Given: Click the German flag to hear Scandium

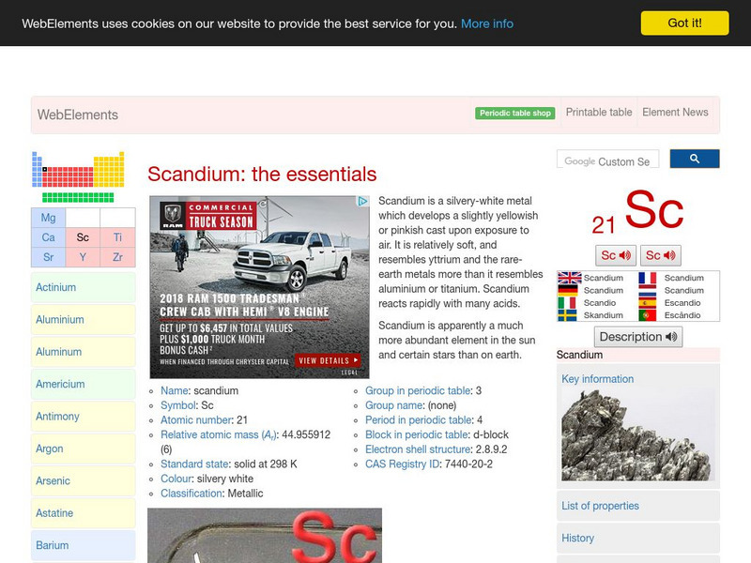Looking at the screenshot, I should pos(568,290).
